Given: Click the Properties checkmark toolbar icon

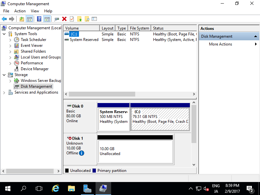Looking at the screenshot, I should (x=72, y=19).
